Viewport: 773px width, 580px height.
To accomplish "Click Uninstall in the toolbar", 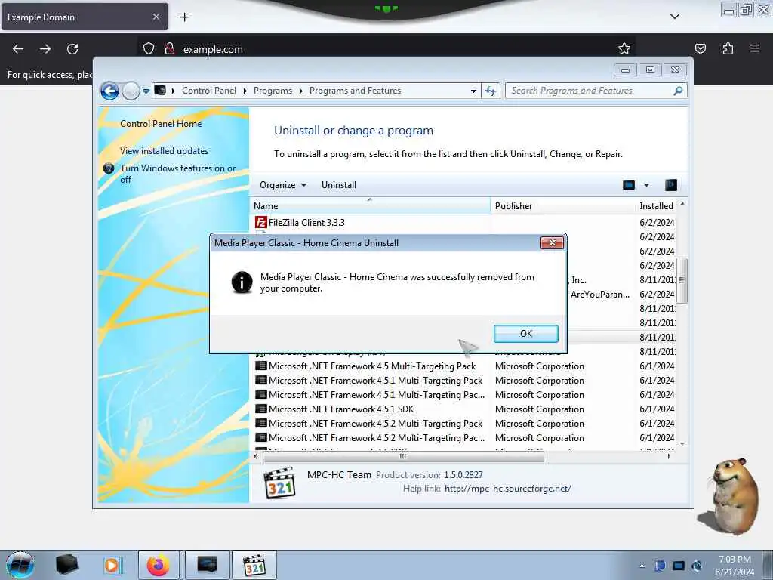I will [x=339, y=185].
